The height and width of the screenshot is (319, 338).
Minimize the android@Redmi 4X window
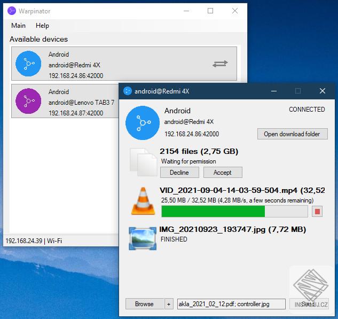point(274,91)
